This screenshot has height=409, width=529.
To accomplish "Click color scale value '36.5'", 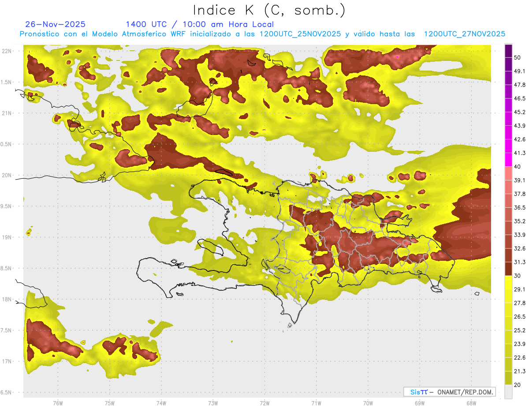I will point(520,207).
